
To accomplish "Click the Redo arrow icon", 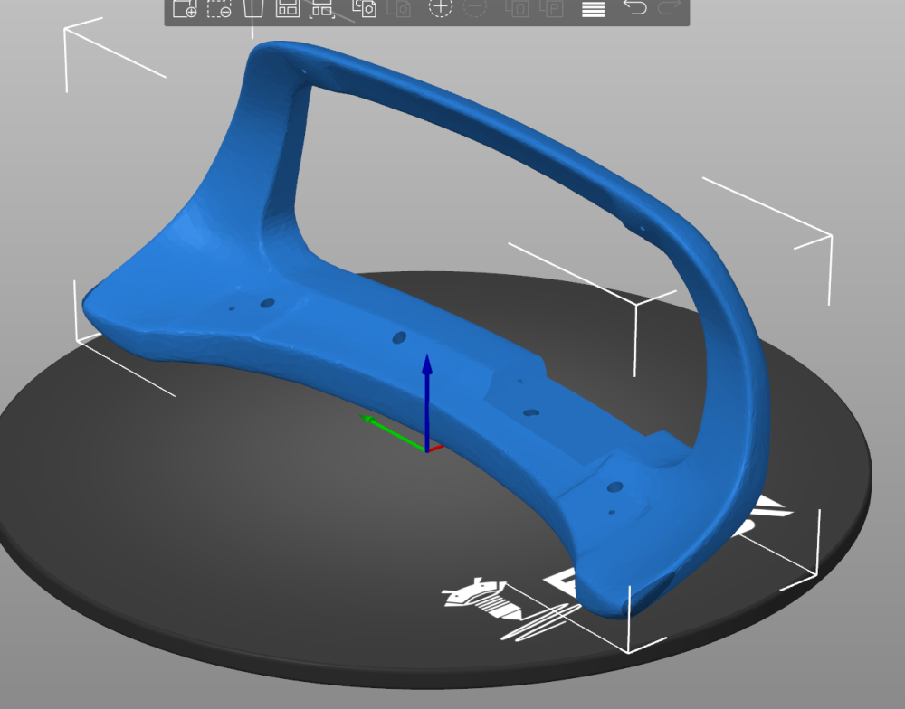I will tap(669, 9).
